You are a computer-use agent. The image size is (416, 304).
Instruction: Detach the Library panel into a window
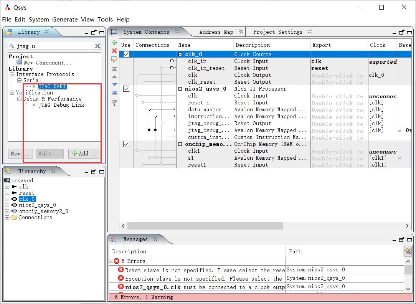[x=94, y=32]
